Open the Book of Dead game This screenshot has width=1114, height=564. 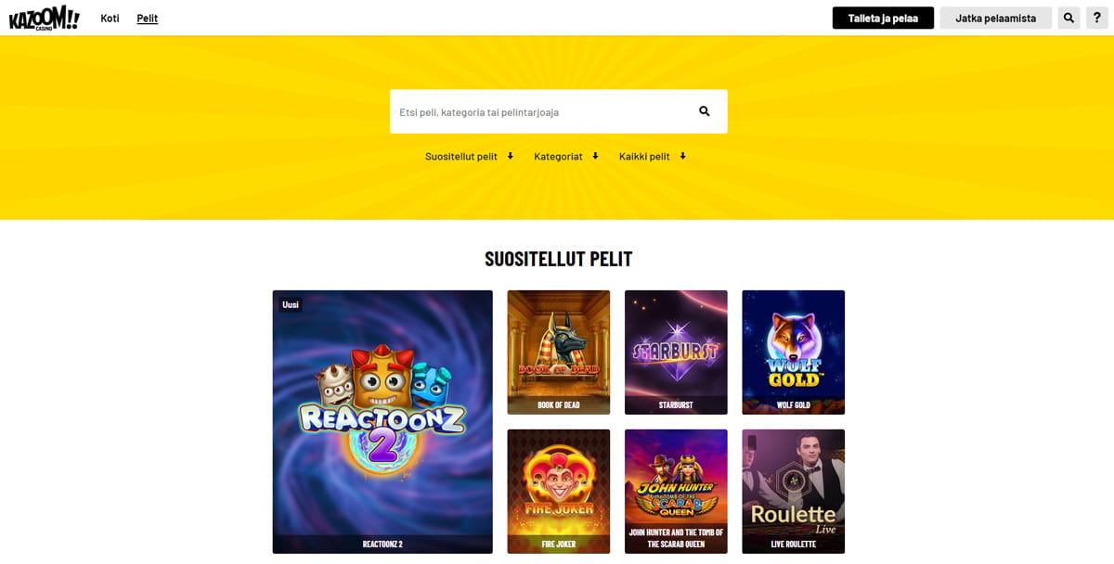tap(559, 352)
